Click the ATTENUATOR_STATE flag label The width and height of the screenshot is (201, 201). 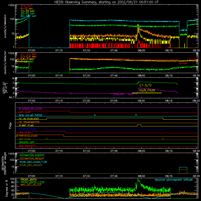pyautogui.click(x=30, y=109)
